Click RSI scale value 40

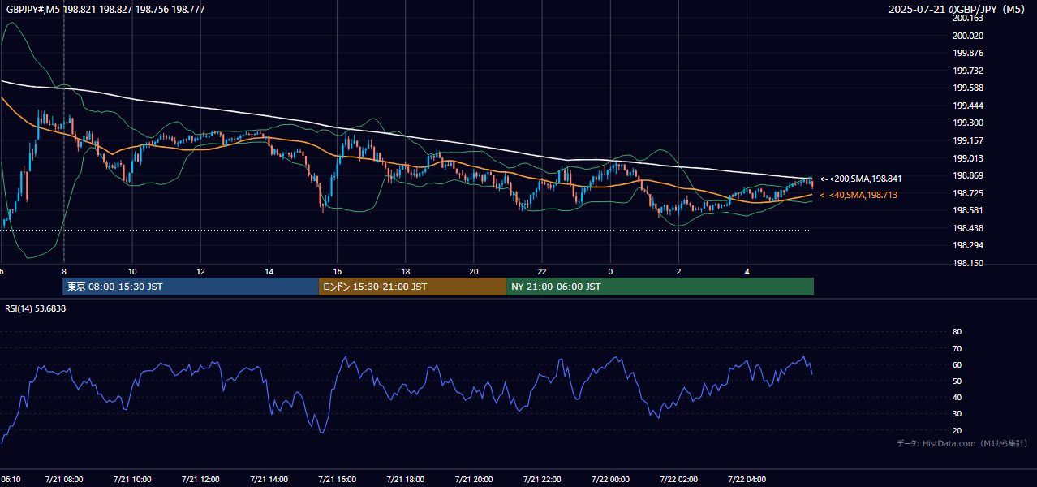[957, 398]
